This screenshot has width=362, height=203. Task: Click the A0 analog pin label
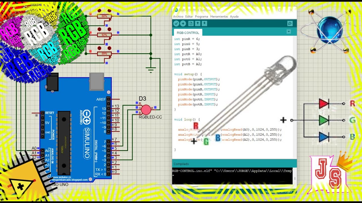47,151
